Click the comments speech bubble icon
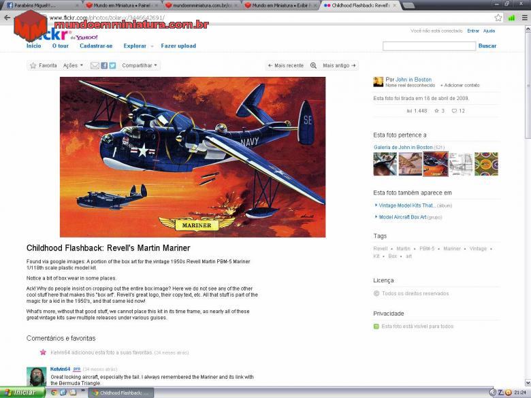The height and width of the screenshot is (398, 531). (x=455, y=111)
